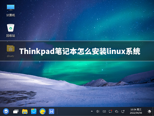Open the clock showing 10:54 周三
Screen dimensions: 154x116
point(136,111)
